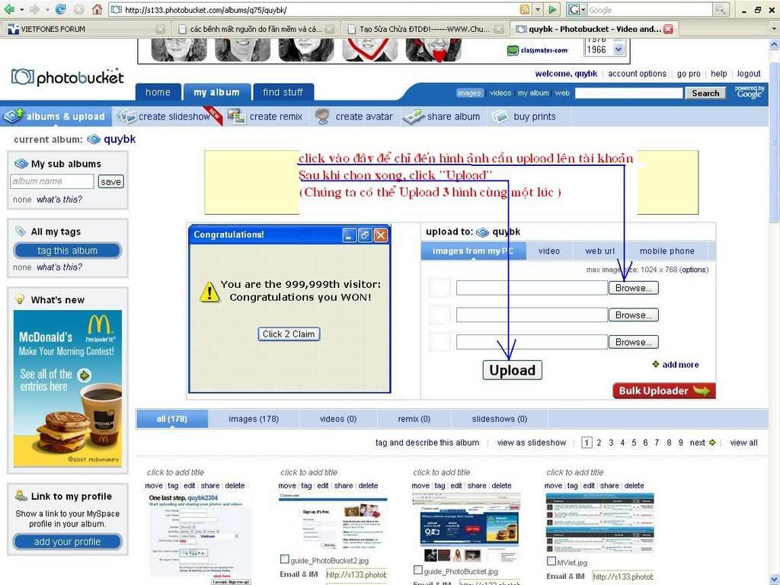This screenshot has width=780, height=585.
Task: Close the quybk - Photobucket browser tab
Action: (x=669, y=30)
